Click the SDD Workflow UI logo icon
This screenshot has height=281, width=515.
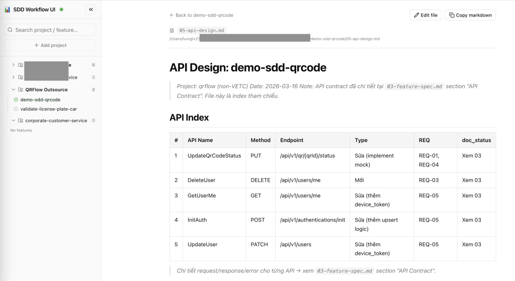[7, 10]
